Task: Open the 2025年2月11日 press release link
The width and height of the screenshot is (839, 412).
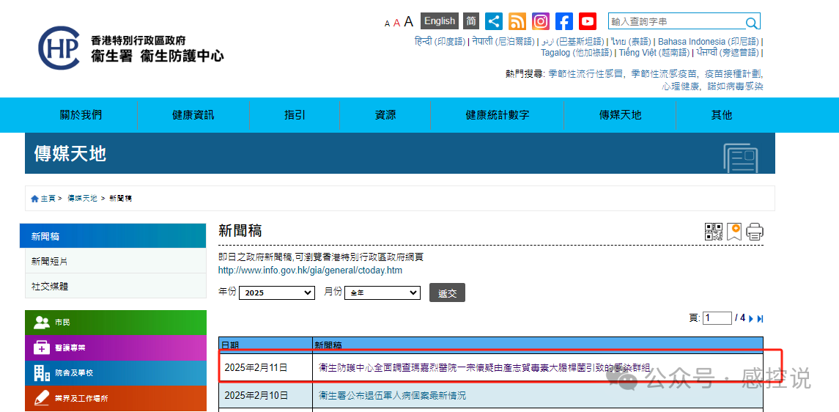Action: tap(484, 367)
